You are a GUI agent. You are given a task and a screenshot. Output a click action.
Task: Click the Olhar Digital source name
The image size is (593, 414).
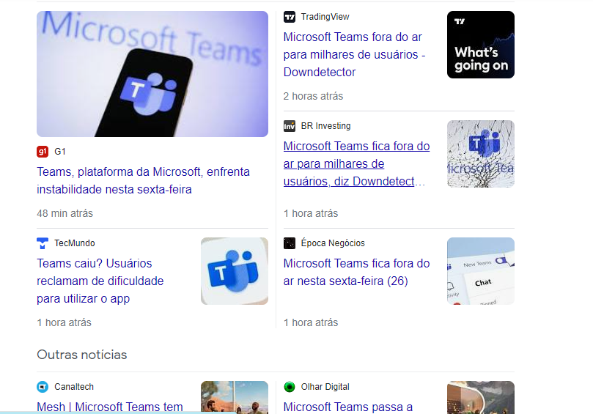coord(325,387)
